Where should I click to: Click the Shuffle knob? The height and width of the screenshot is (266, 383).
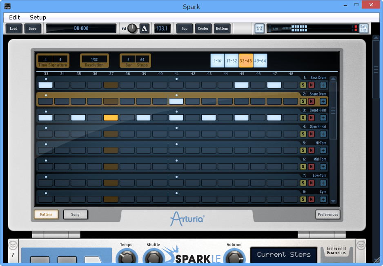click(154, 256)
